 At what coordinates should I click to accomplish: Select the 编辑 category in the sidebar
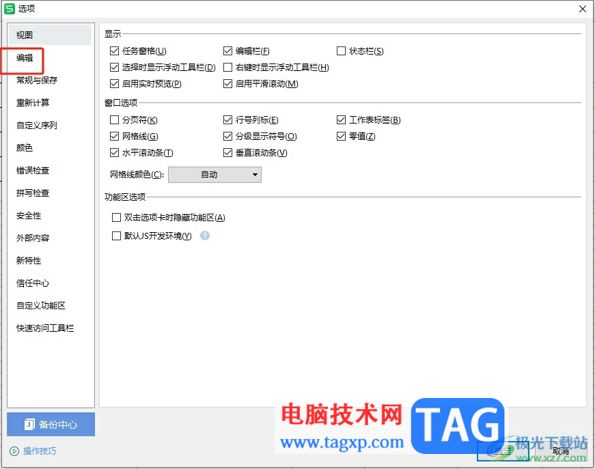coord(25,57)
